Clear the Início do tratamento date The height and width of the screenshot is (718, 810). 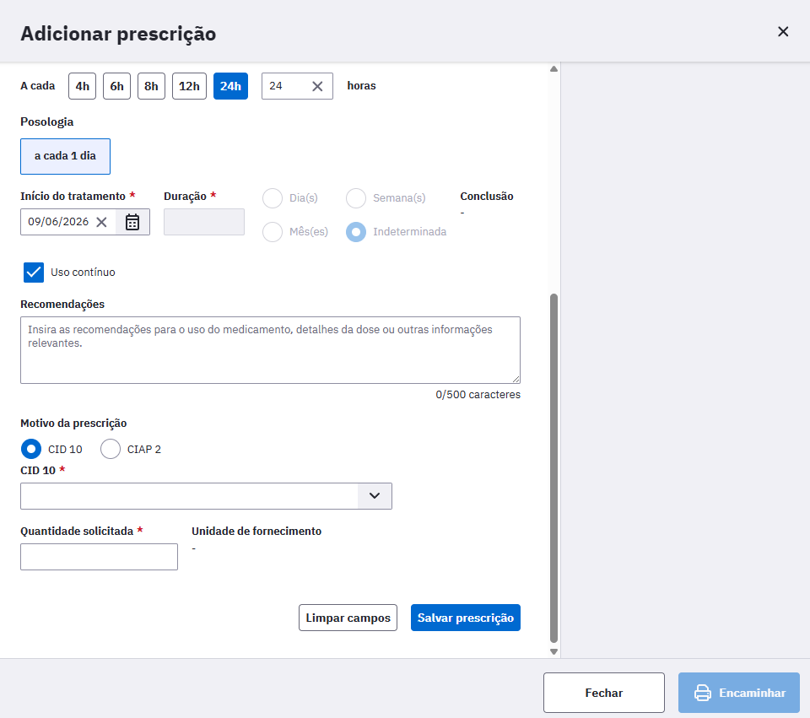click(x=102, y=222)
